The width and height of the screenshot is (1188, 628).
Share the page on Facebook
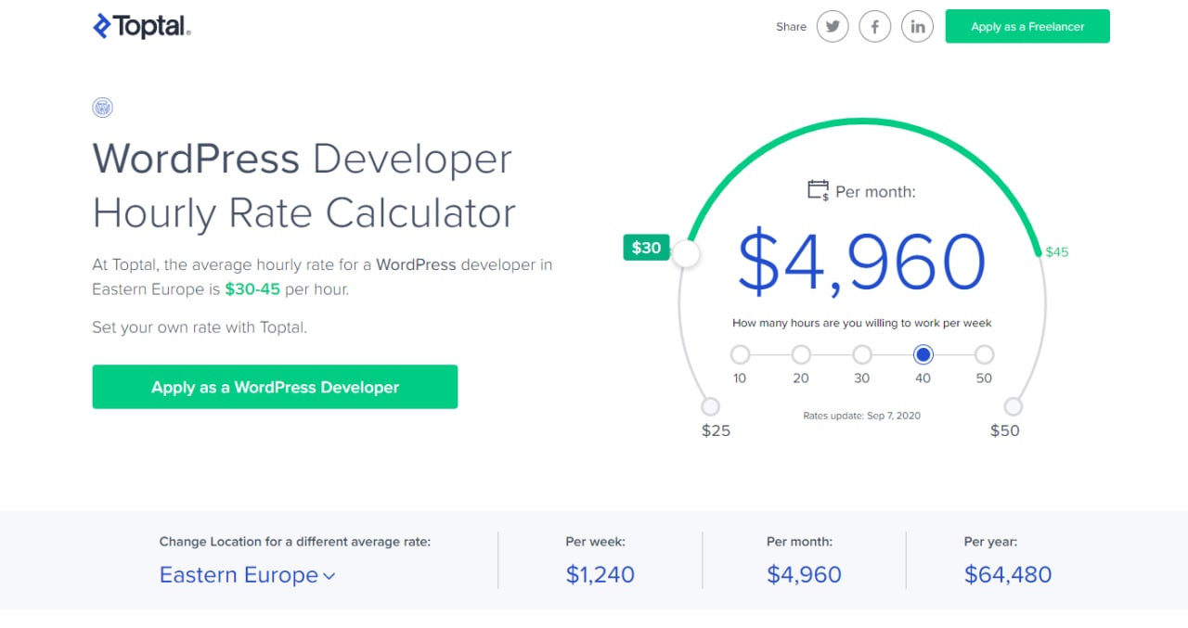tap(875, 26)
